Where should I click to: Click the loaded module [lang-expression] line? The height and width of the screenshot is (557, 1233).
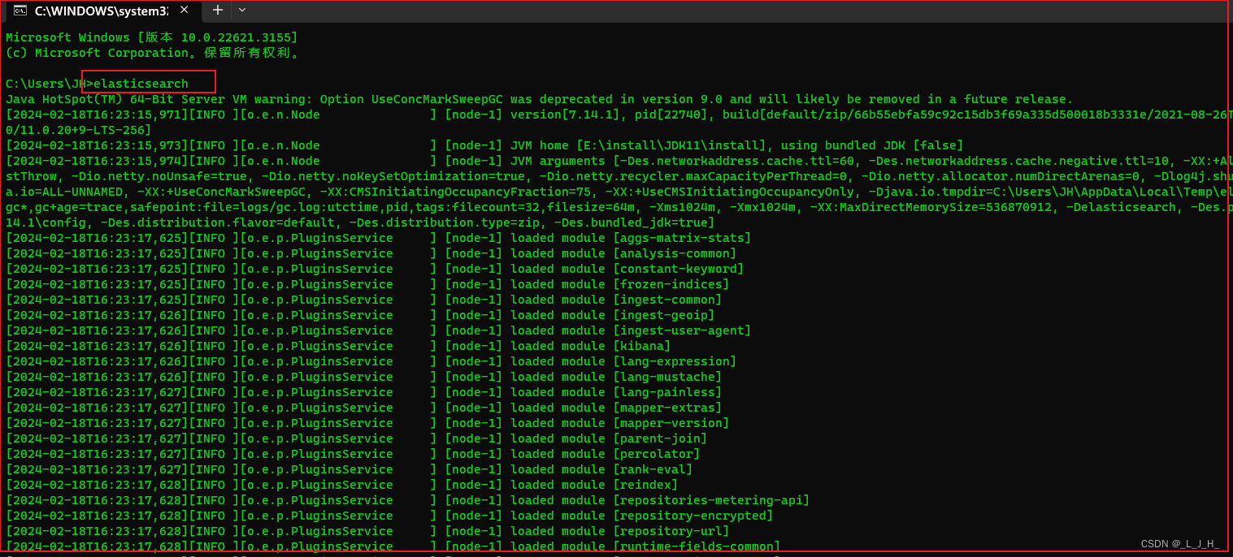point(371,361)
